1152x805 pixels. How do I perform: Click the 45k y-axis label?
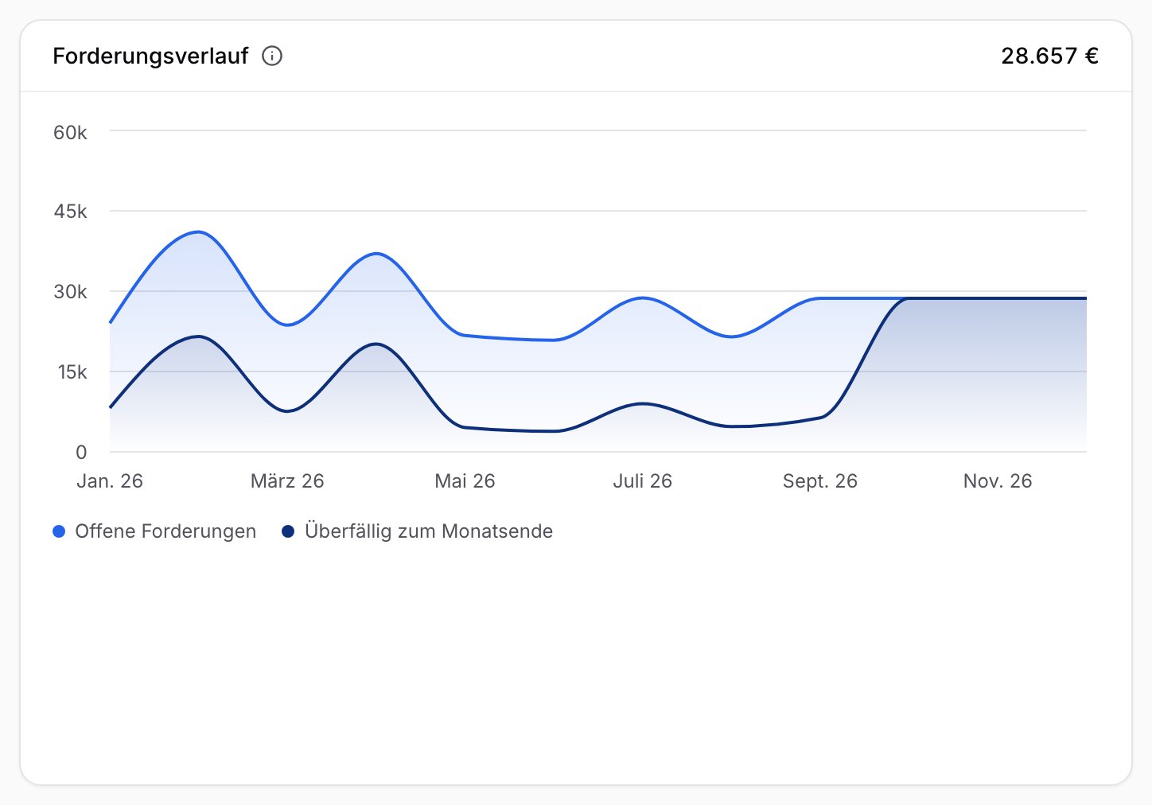click(x=70, y=212)
